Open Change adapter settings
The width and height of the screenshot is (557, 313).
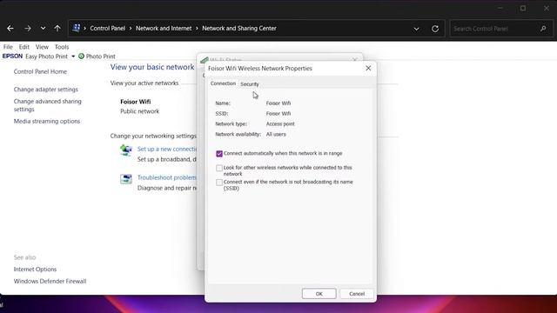[x=46, y=90]
